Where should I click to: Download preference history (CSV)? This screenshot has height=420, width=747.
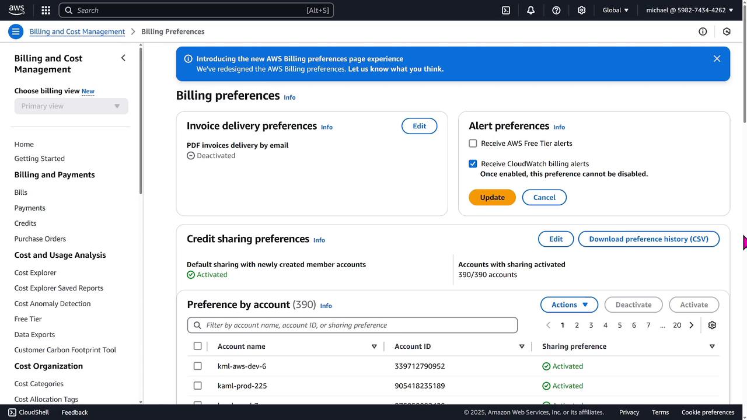click(648, 239)
